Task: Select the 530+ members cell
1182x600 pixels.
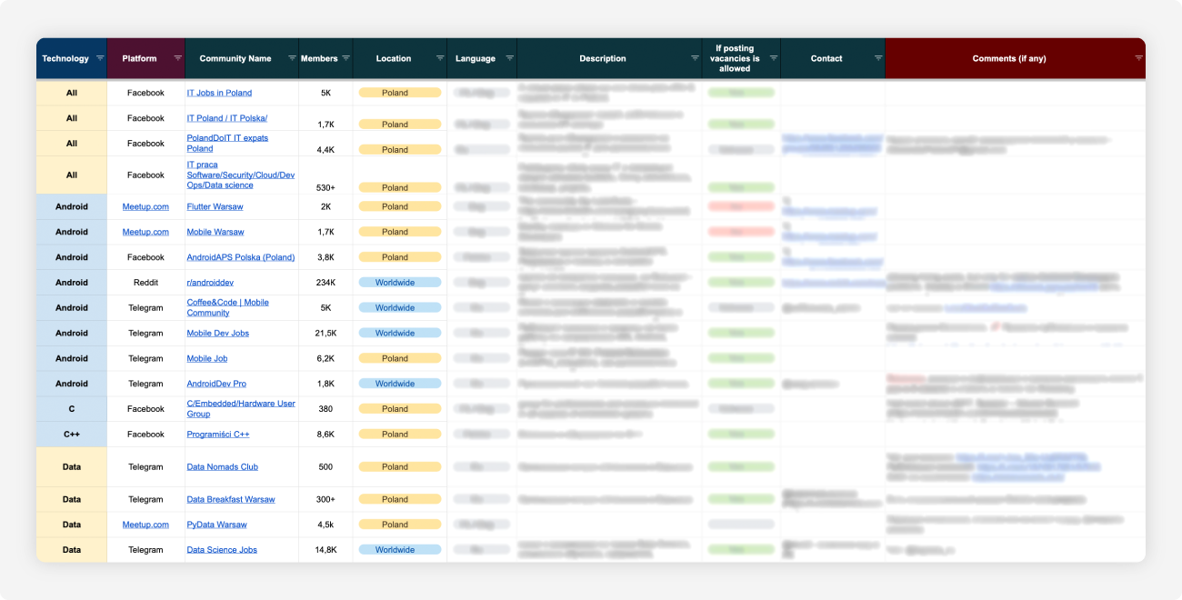Action: pos(326,175)
